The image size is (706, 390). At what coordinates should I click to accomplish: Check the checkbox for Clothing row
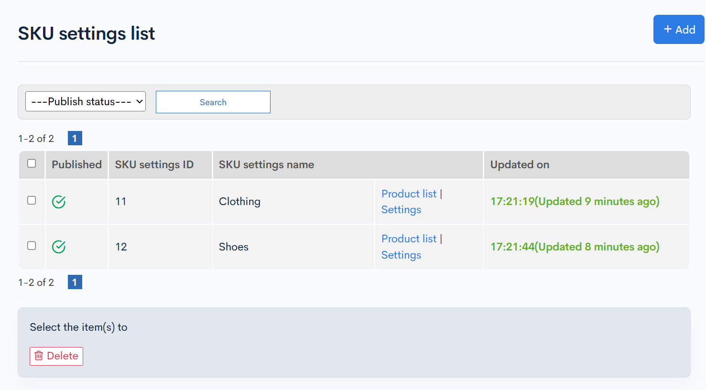pyautogui.click(x=32, y=200)
